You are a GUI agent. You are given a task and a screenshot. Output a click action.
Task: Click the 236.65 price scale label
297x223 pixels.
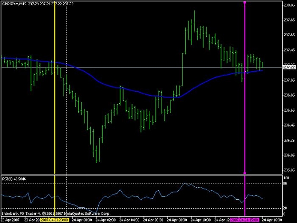click(x=289, y=110)
